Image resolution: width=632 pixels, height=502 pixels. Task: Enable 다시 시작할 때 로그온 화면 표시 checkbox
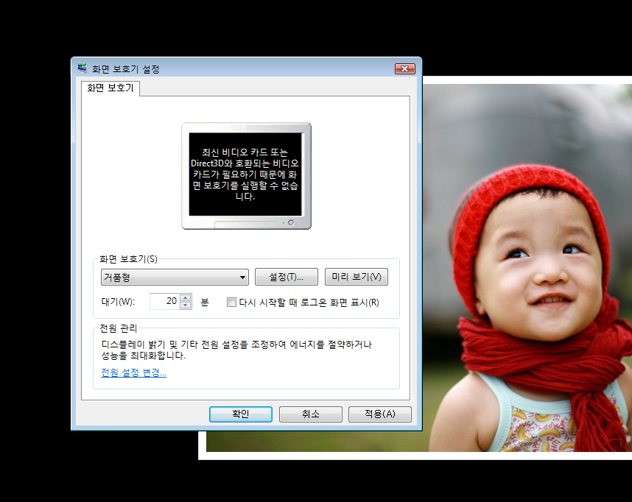coord(231,303)
